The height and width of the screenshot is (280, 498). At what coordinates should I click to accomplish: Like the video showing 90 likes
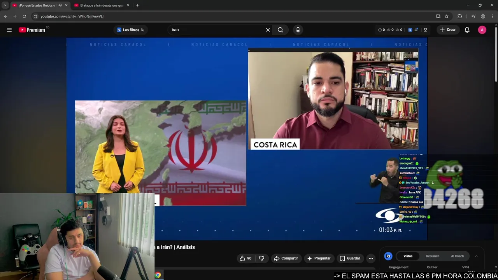pyautogui.click(x=245, y=258)
